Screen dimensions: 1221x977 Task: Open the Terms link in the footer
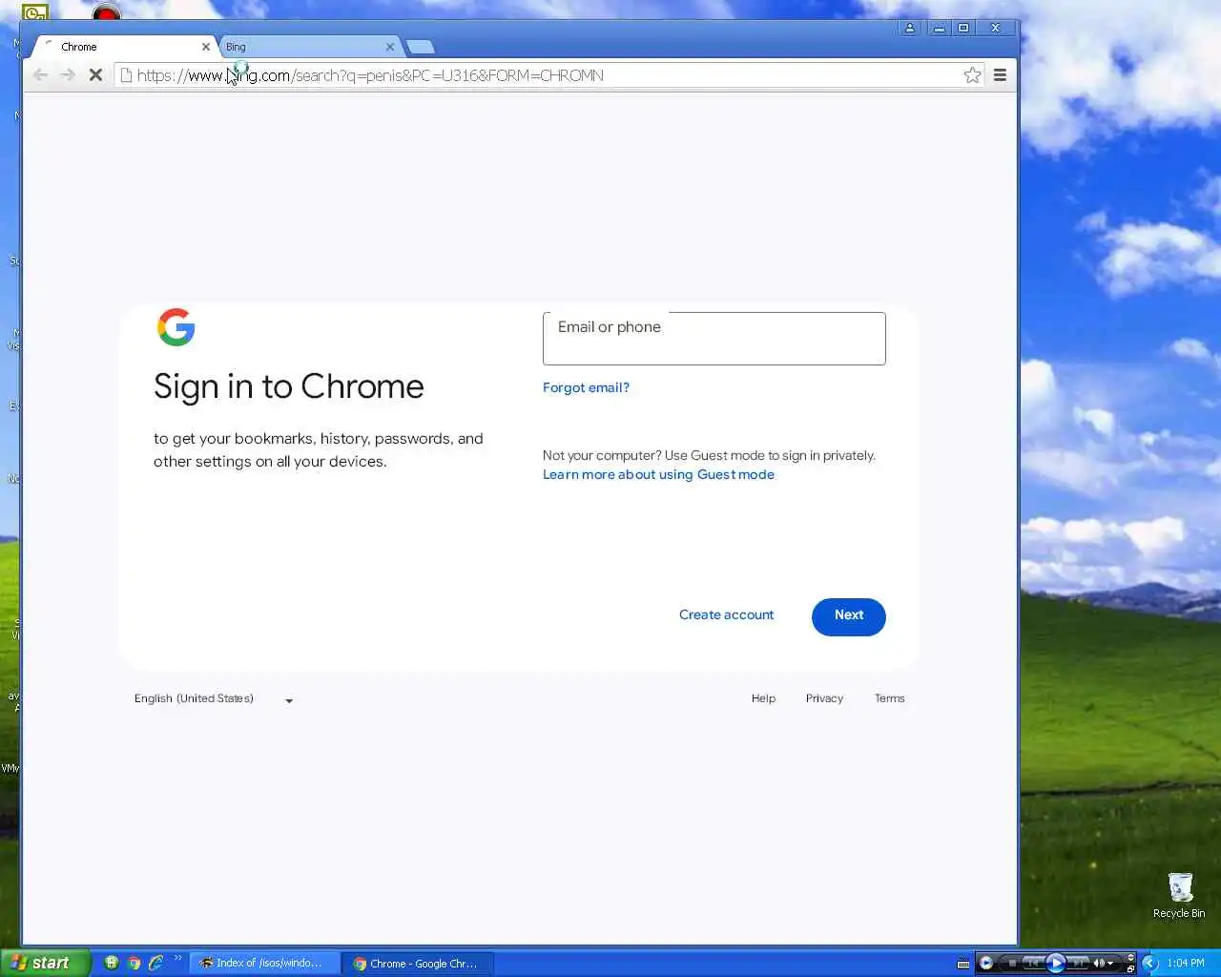click(x=889, y=698)
